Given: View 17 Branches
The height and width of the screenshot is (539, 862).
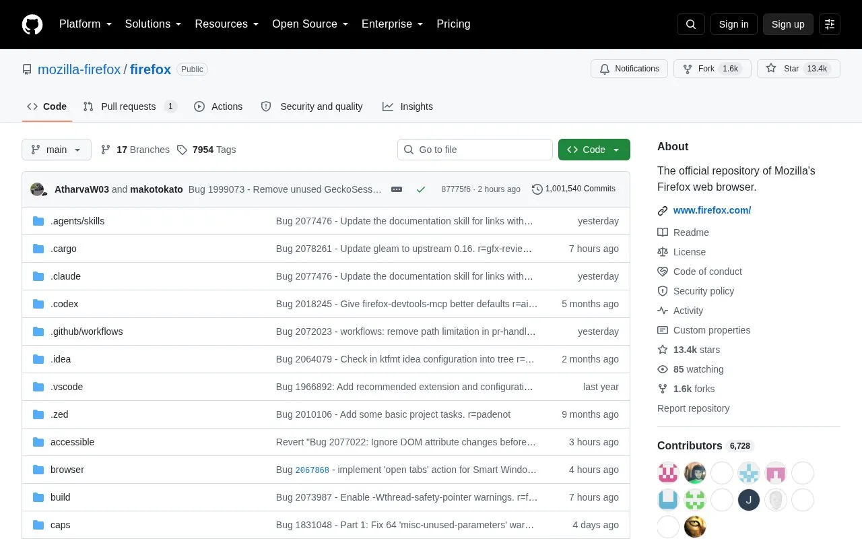Looking at the screenshot, I should (x=135, y=150).
